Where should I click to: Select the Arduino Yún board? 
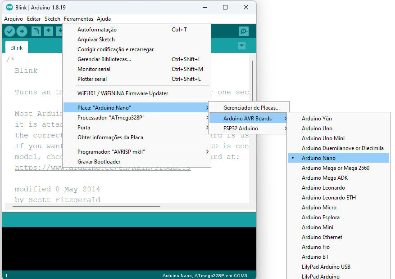338,119
